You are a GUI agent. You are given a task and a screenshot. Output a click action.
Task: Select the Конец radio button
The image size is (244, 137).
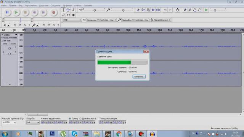pyautogui.click(x=70, y=118)
